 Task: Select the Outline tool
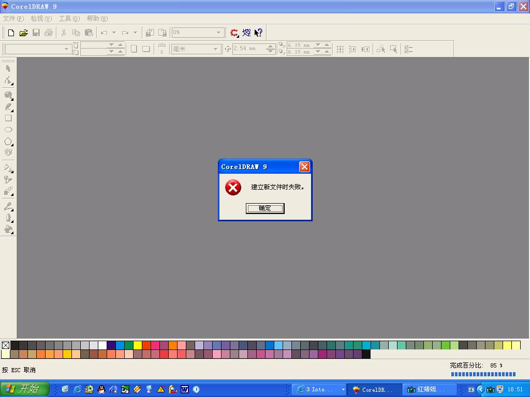tap(8, 218)
